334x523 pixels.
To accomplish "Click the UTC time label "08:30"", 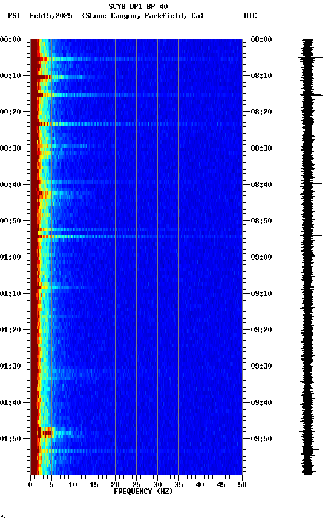I will click(x=261, y=148).
